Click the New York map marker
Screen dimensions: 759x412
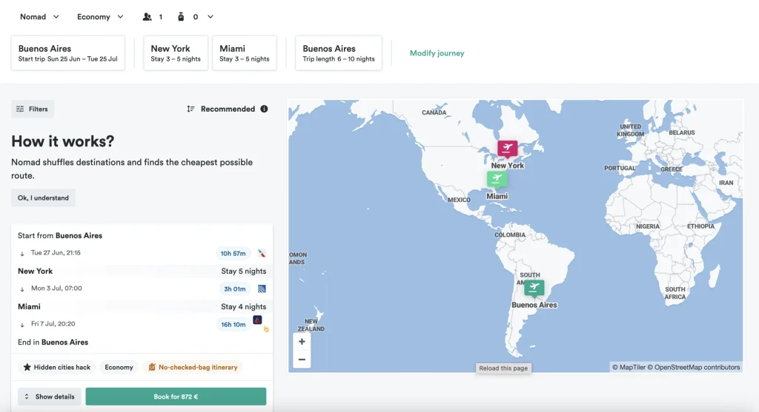tap(507, 148)
